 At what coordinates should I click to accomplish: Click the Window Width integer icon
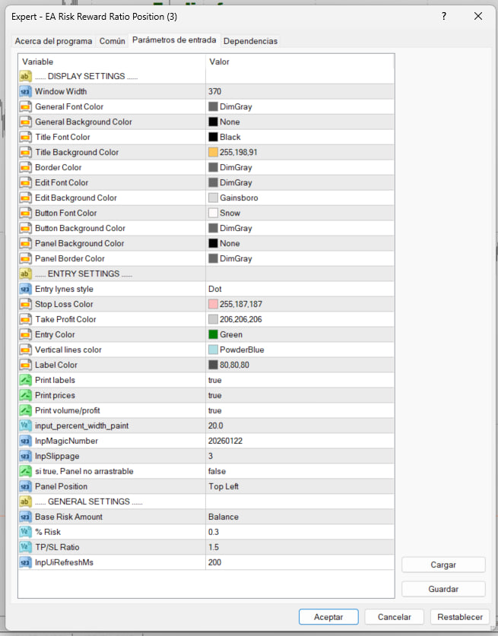click(24, 91)
